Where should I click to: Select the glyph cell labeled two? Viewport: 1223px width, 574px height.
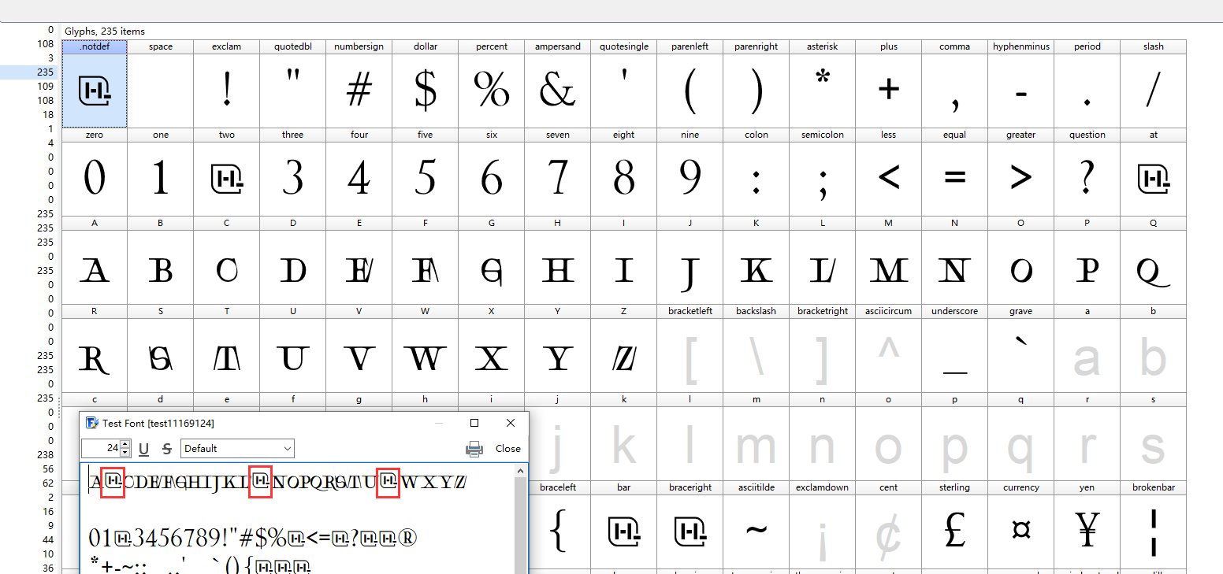pyautogui.click(x=227, y=172)
